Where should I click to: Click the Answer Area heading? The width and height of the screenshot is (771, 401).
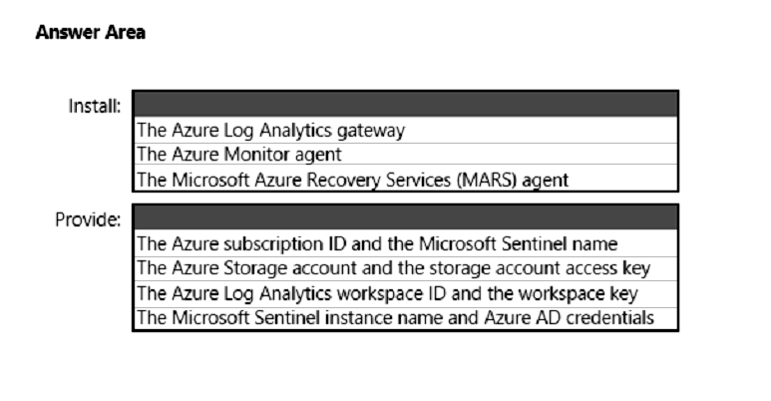(x=90, y=33)
